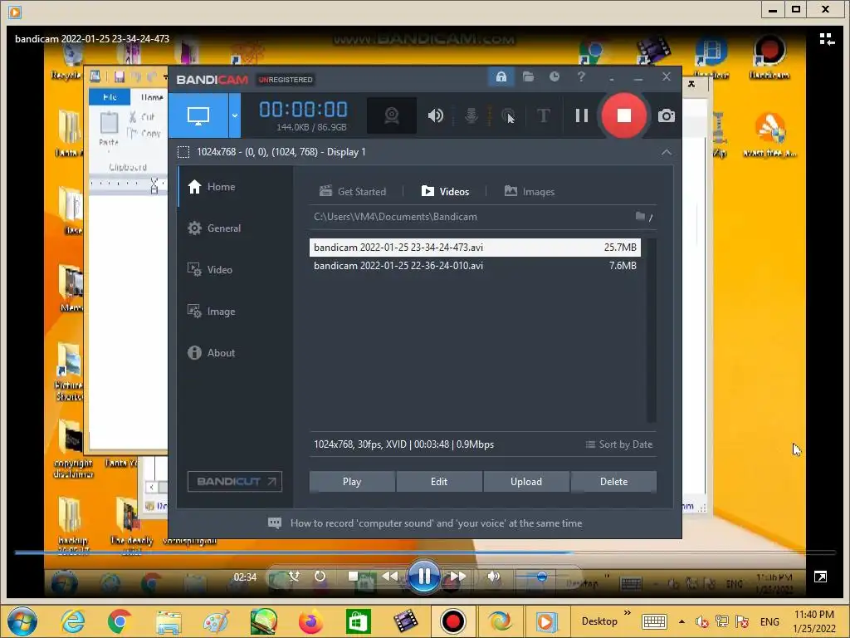Open Windows Store from the taskbar
The height and width of the screenshot is (638, 850).
[358, 621]
